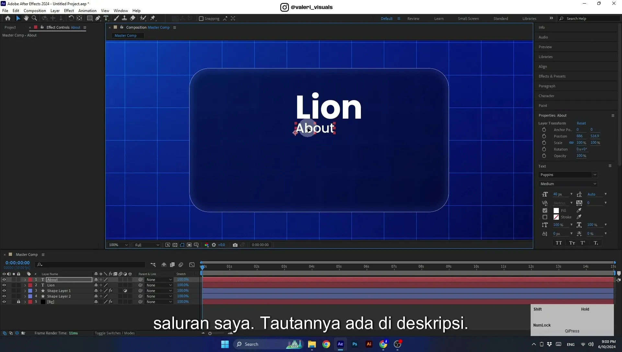Click the white Fill color swatch
Viewport: 622px width, 352px height.
click(x=556, y=211)
